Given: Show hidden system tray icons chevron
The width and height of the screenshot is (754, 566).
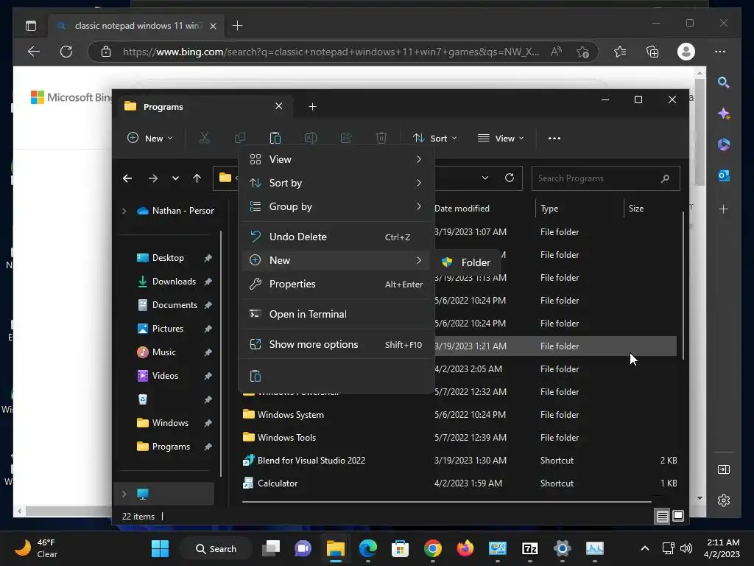Looking at the screenshot, I should [645, 548].
